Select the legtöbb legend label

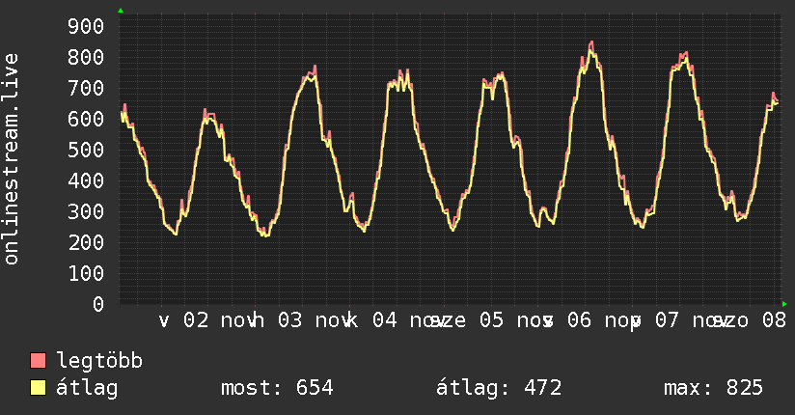99,361
